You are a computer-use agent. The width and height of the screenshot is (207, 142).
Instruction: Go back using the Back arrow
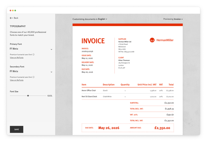point(14,18)
